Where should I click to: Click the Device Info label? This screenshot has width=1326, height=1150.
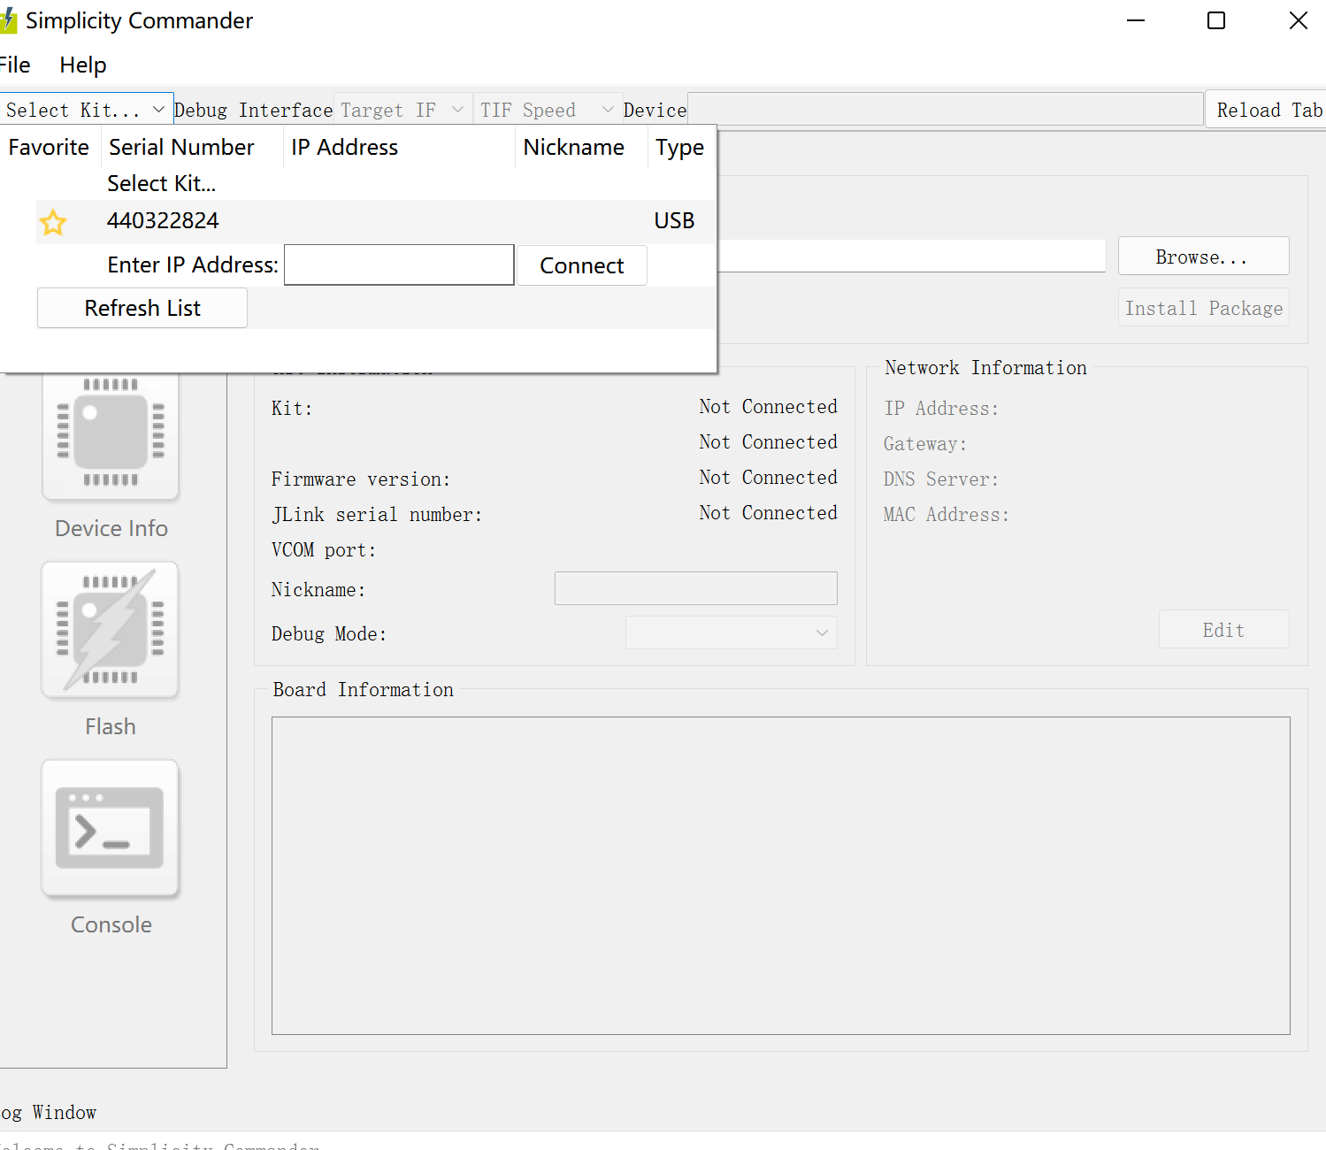coord(111,528)
